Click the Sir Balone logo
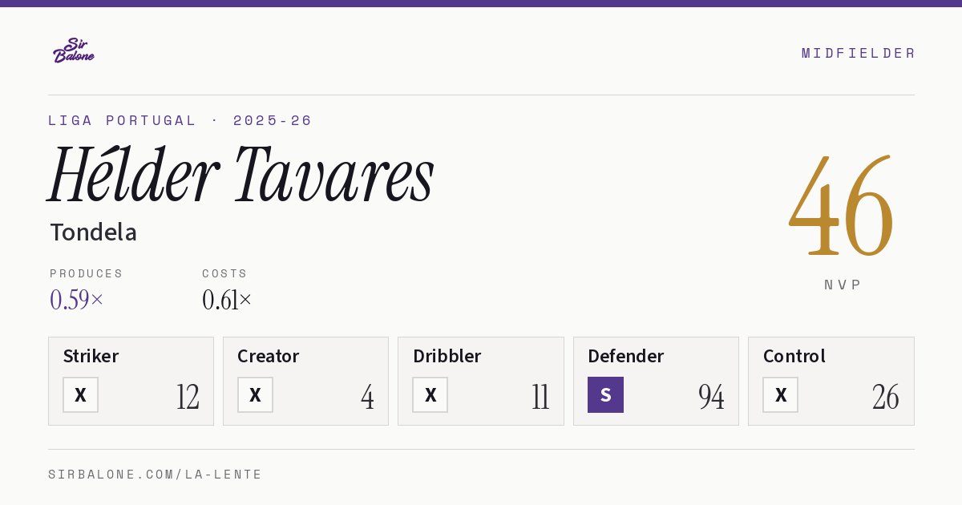This screenshot has width=962, height=505. (74, 50)
